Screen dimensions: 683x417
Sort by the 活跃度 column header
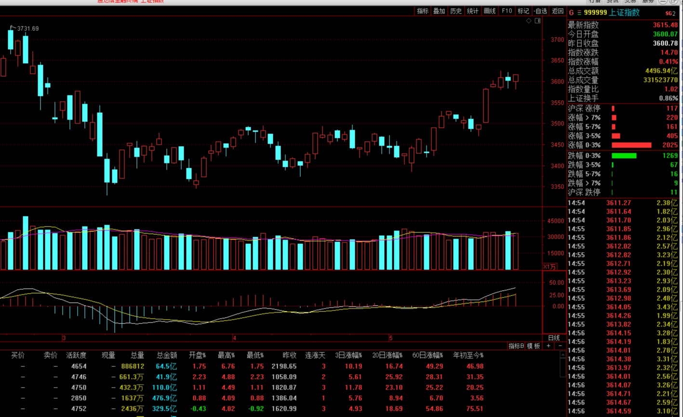(76, 355)
